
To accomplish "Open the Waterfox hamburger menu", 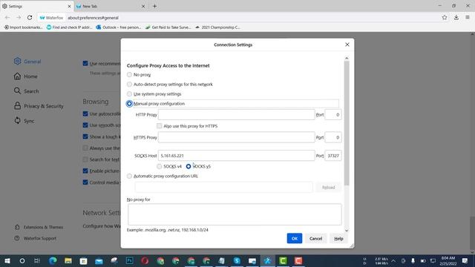I will click(468, 18).
